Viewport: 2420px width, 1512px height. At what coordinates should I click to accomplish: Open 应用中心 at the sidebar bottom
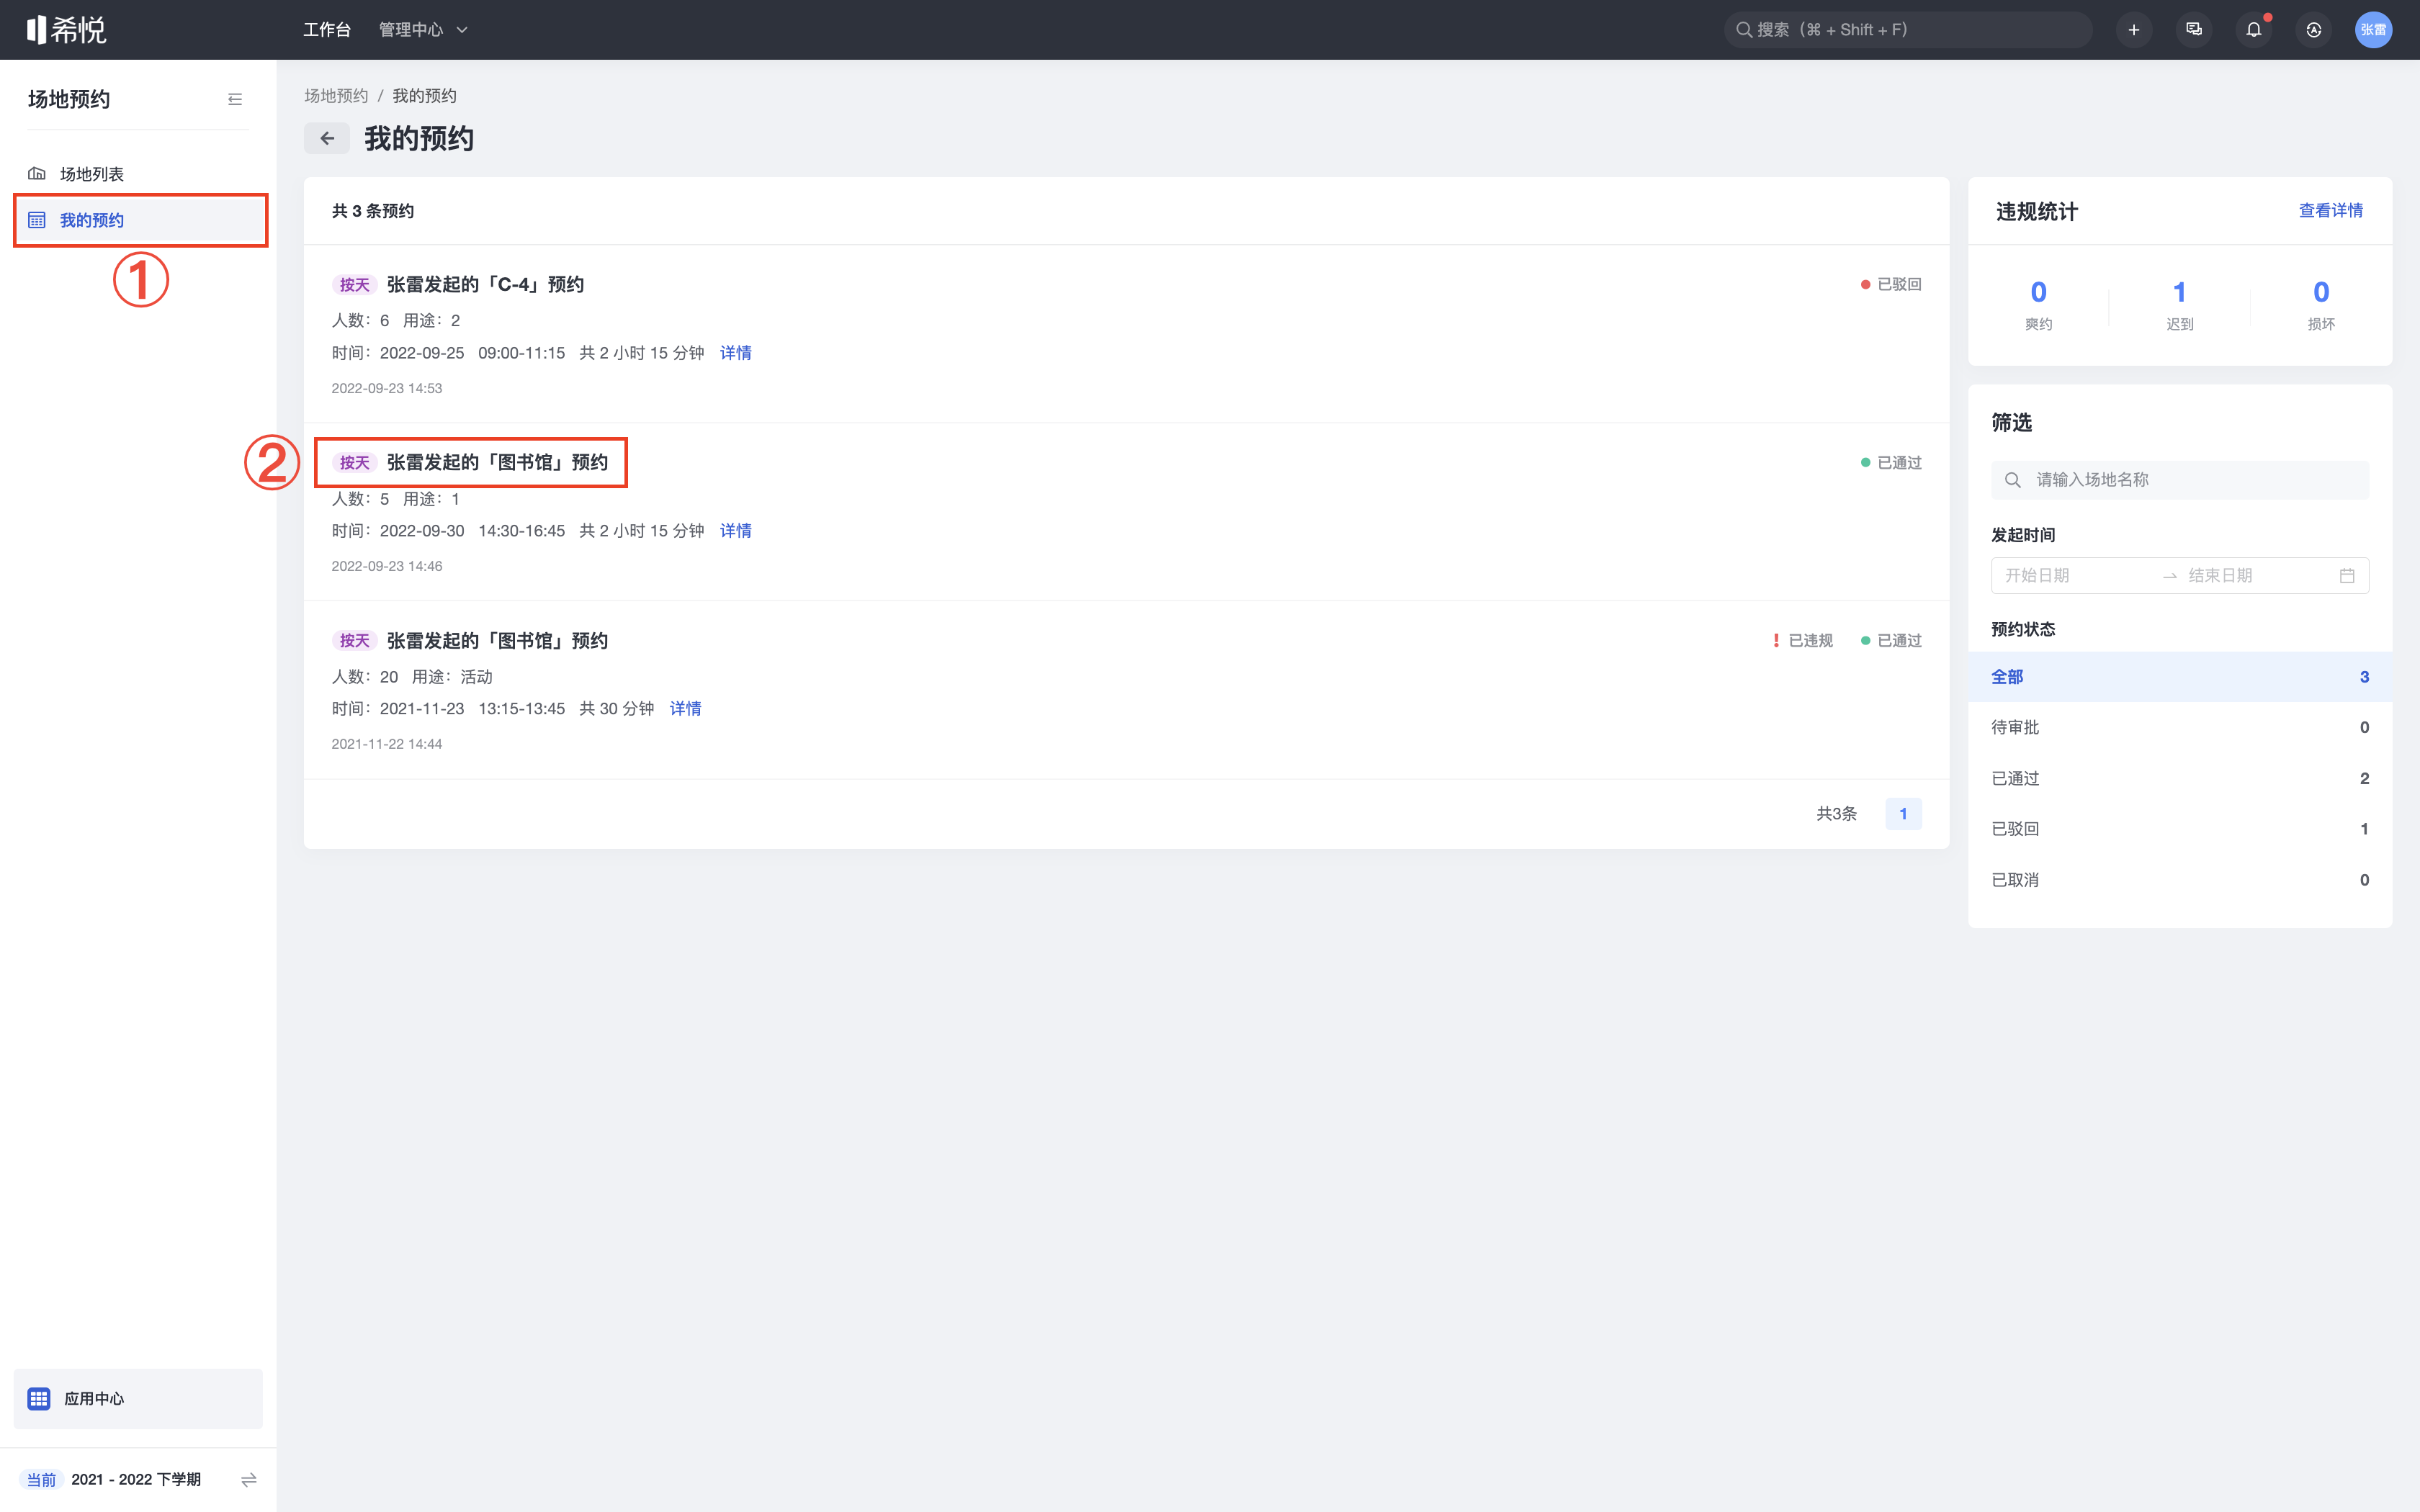pyautogui.click(x=138, y=1399)
